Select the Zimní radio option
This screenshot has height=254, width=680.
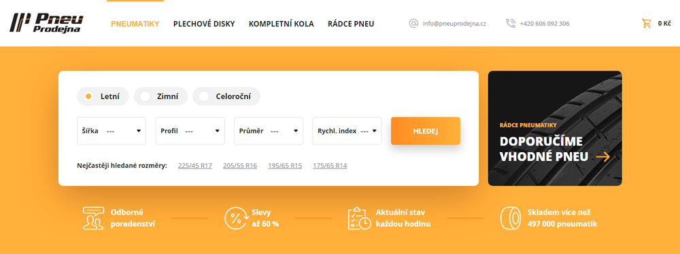click(x=161, y=96)
